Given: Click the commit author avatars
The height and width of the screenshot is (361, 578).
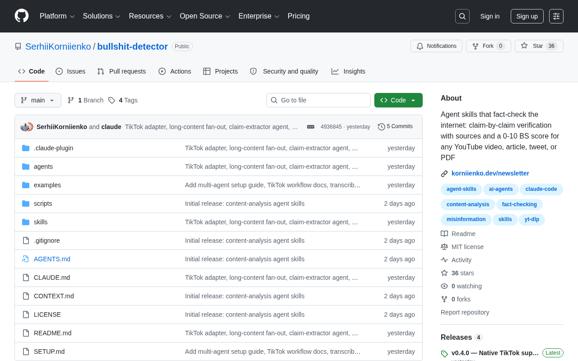Looking at the screenshot, I should 27,127.
